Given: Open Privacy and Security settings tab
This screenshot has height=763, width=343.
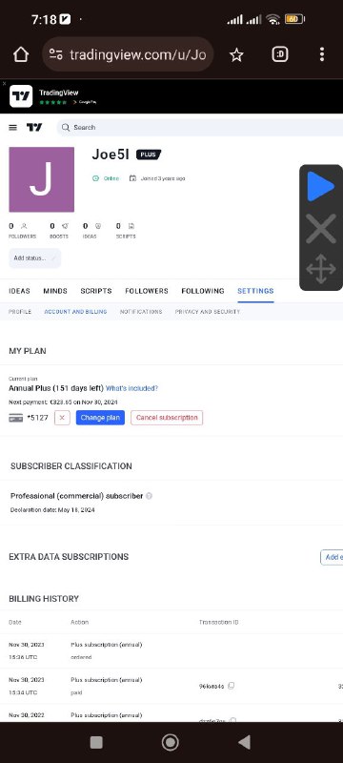Looking at the screenshot, I should [208, 312].
